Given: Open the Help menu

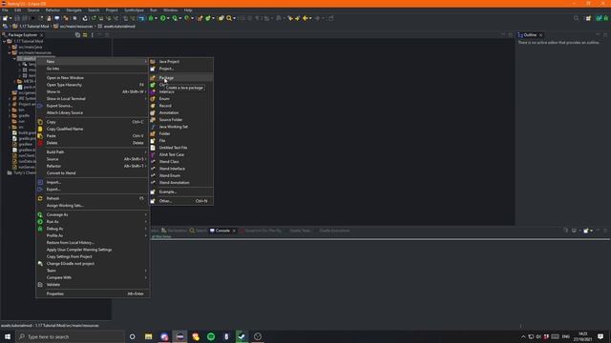Looking at the screenshot, I should (188, 10).
